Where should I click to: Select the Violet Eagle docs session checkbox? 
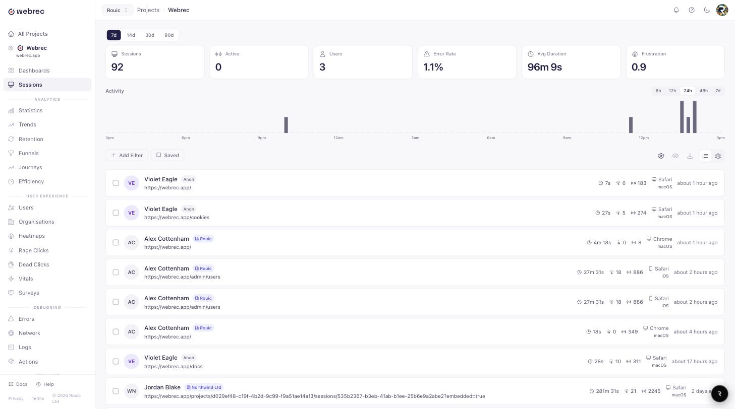click(x=116, y=361)
